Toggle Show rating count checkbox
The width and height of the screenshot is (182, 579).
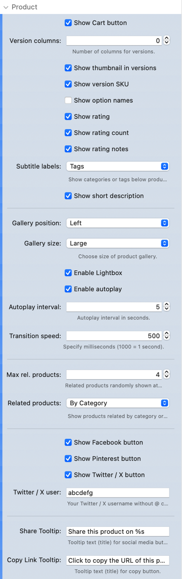pos(68,133)
